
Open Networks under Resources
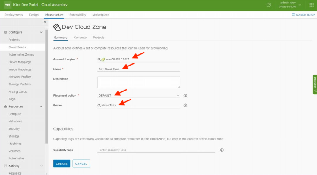pos(15,122)
